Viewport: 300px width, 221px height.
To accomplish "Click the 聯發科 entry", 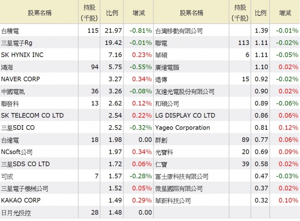I will pos(10,103).
